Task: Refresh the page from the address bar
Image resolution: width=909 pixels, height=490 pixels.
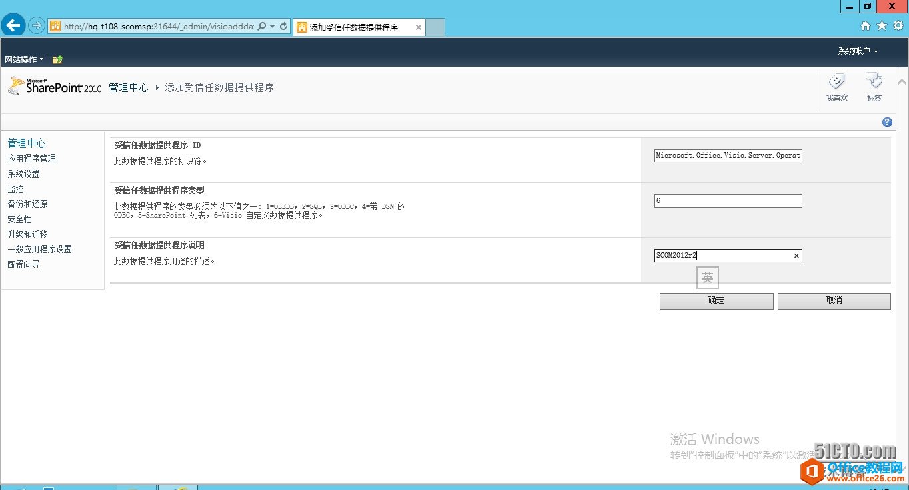Action: click(x=283, y=27)
